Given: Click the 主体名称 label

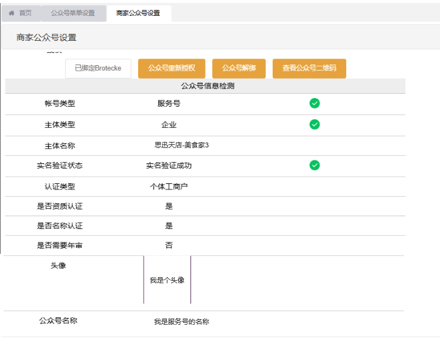Looking at the screenshot, I should click(x=60, y=146).
